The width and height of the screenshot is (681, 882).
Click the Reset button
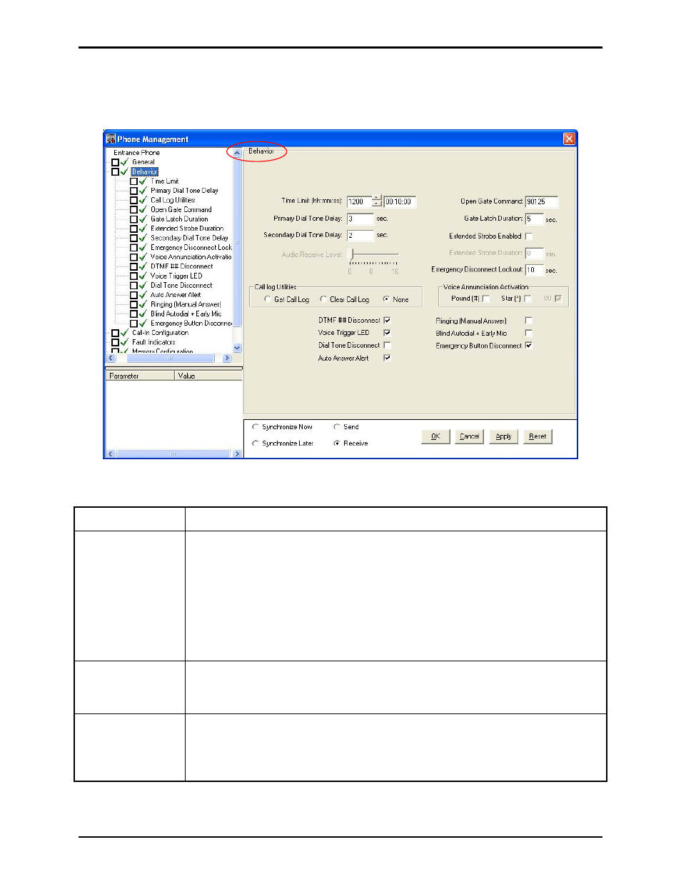538,436
